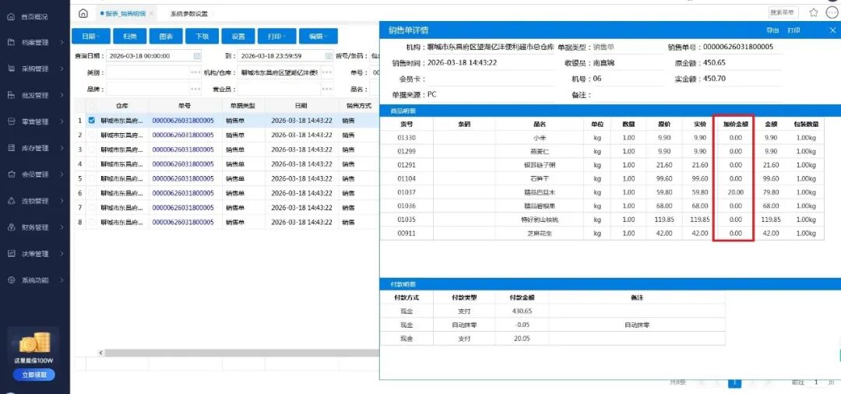Viewport: 841px width, 394px height.
Task: Uncheck the checkbox in row 1
Action: coord(92,121)
